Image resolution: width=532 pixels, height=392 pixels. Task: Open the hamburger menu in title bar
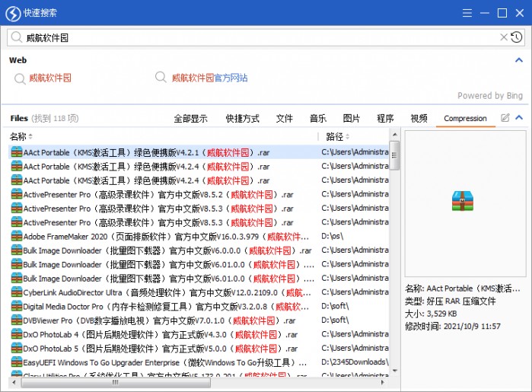(467, 13)
